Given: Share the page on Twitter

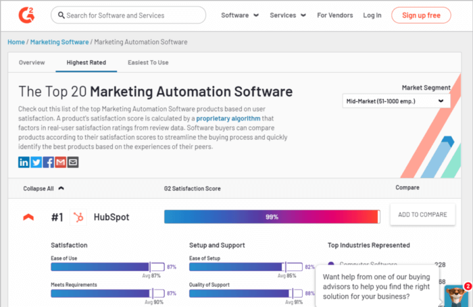Looking at the screenshot, I should [x=36, y=162].
